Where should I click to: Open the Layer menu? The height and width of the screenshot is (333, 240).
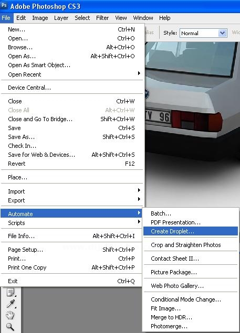click(x=61, y=18)
